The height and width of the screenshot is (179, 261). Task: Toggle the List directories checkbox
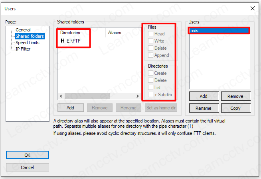(150, 87)
